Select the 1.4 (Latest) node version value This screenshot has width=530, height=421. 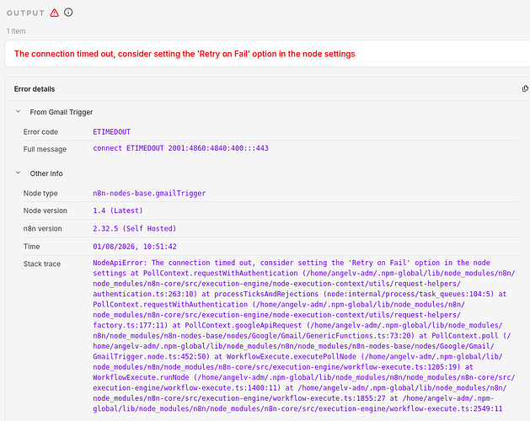pyautogui.click(x=118, y=210)
